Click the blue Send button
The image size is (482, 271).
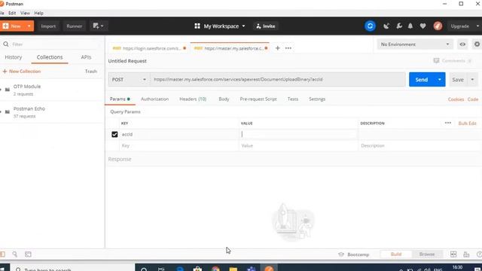pos(422,80)
